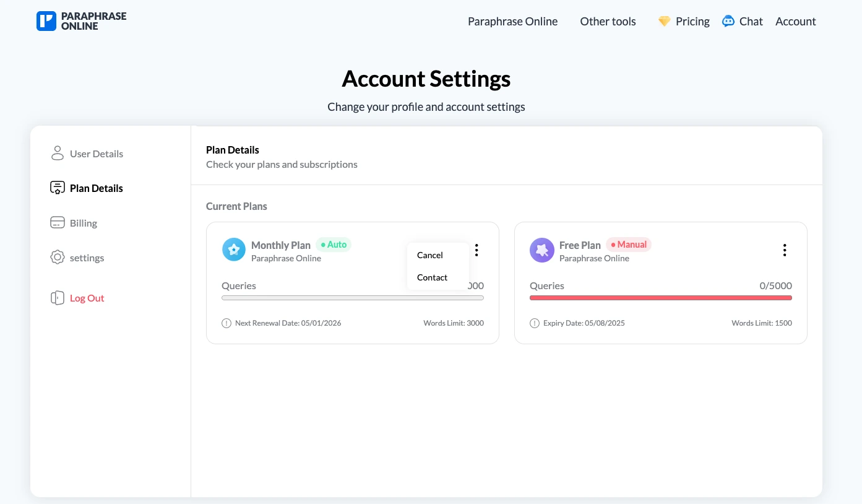Click the Monthly Plan blue star icon
The width and height of the screenshot is (862, 504).
click(234, 250)
